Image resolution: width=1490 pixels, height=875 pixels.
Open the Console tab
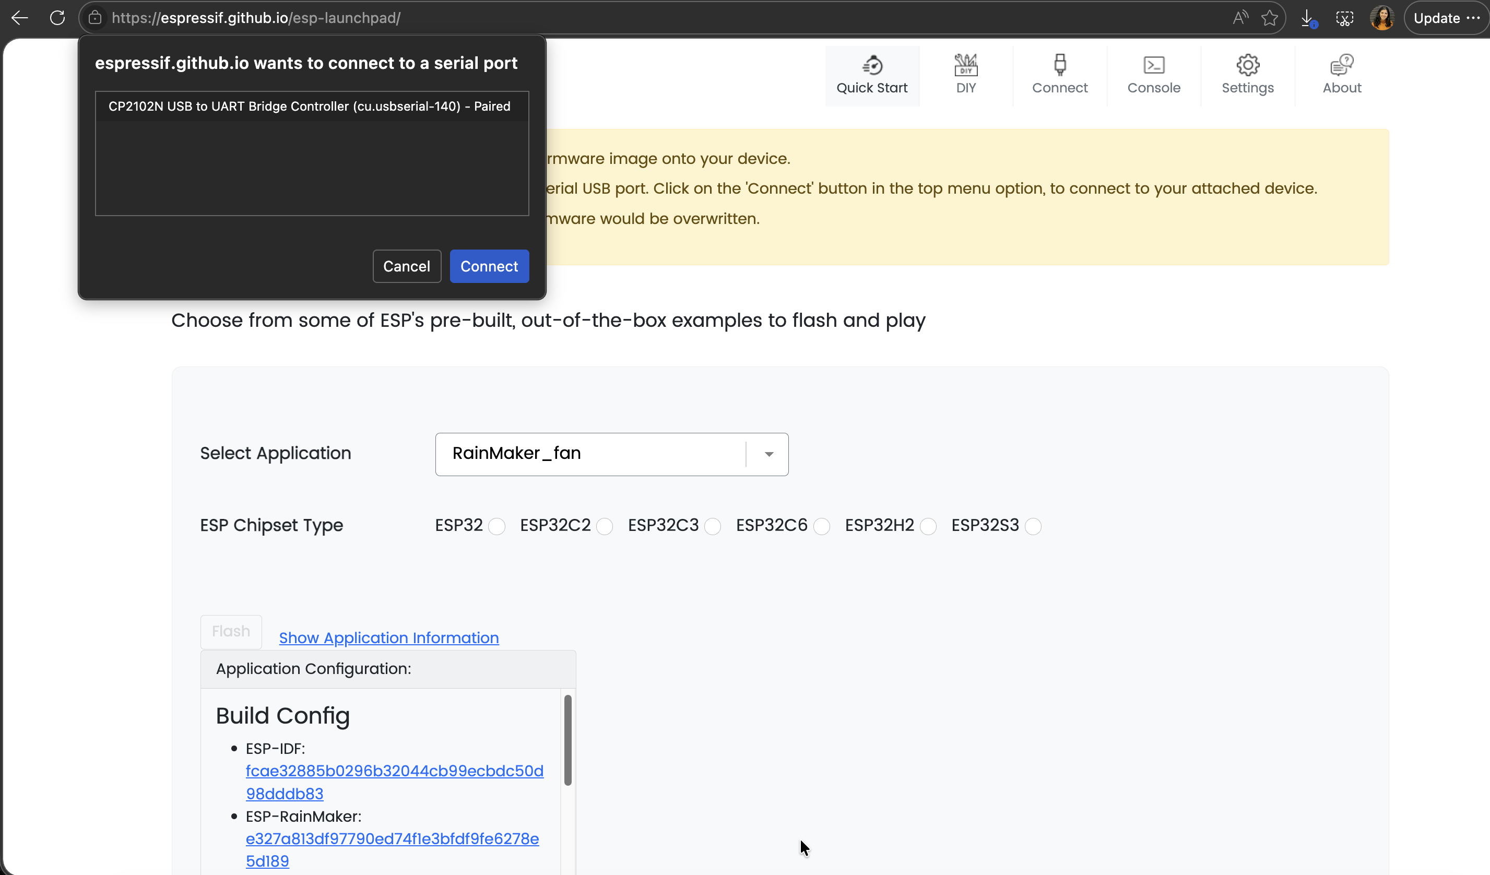[1154, 76]
